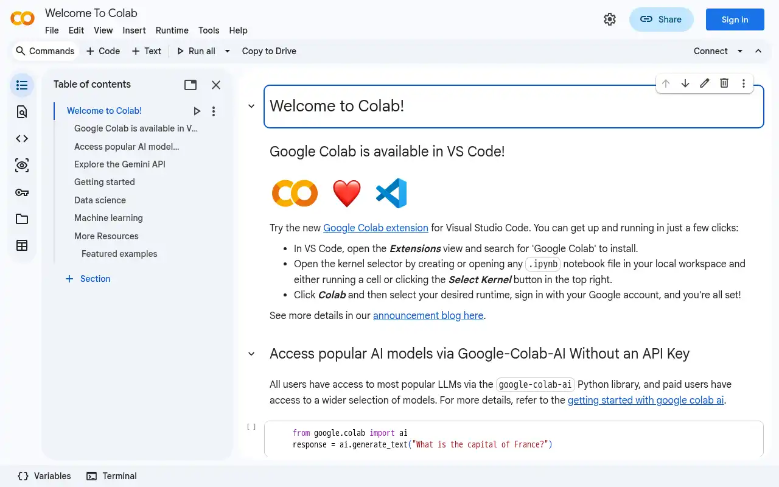Close the Table of contents panel
Viewport: 779px width, 487px height.
pyautogui.click(x=216, y=85)
